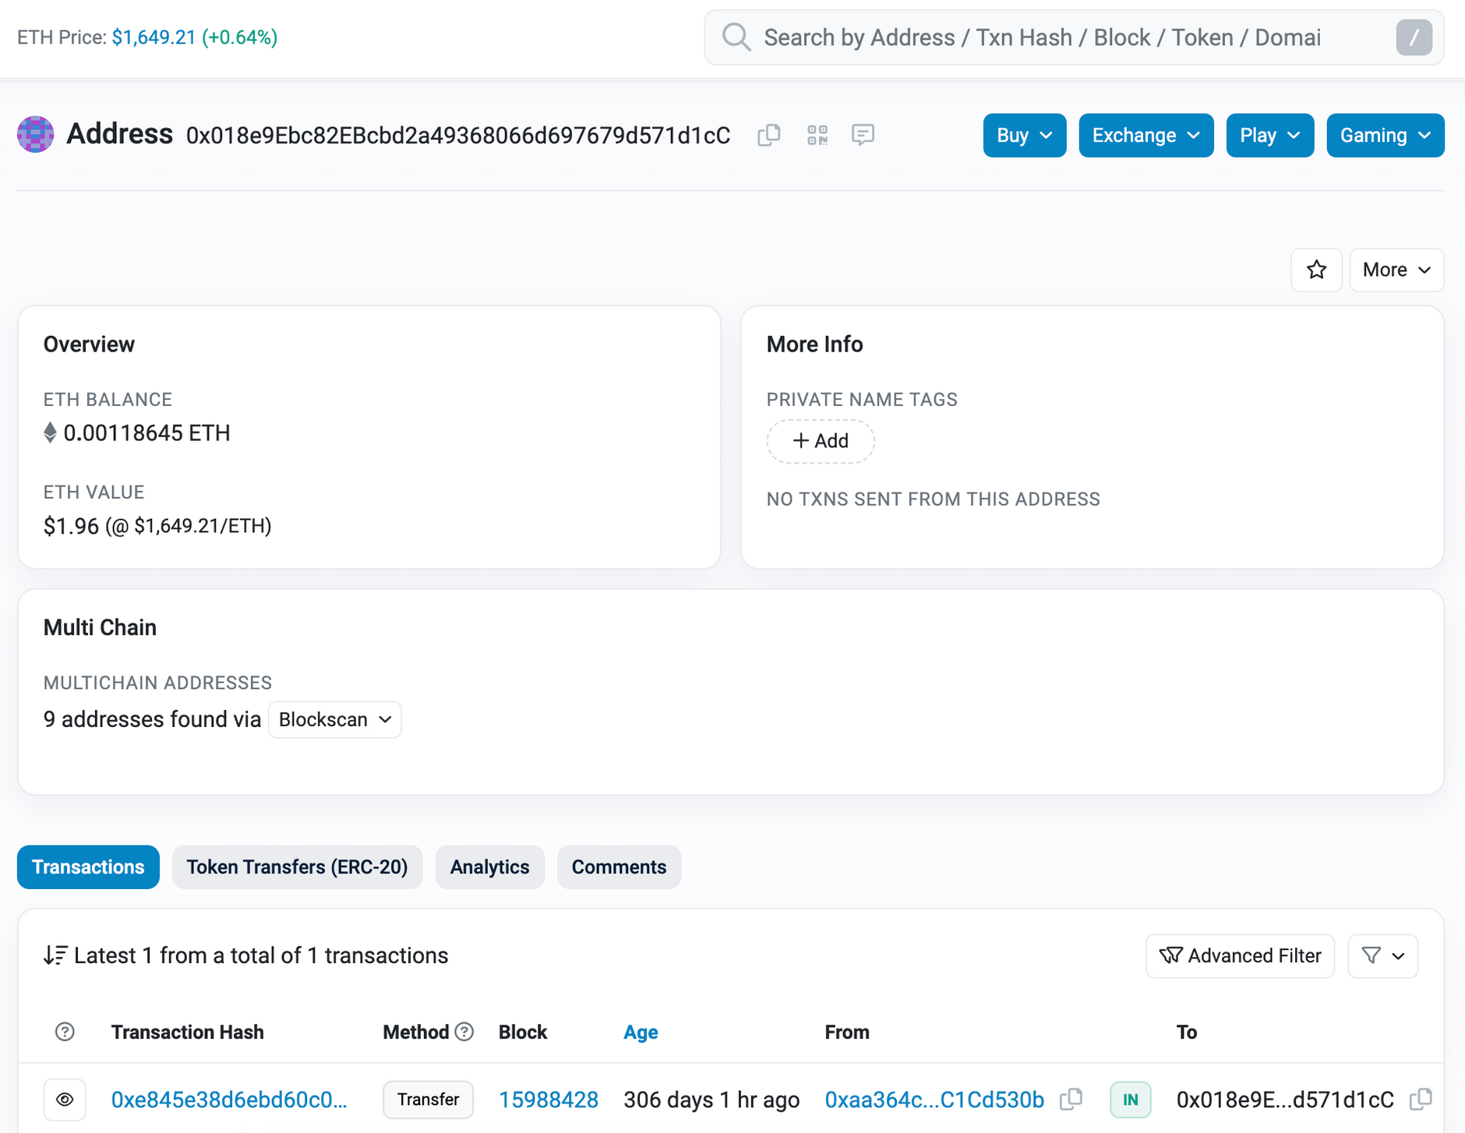Open the comment icon beside the address
1465x1133 pixels.
pyautogui.click(x=863, y=135)
